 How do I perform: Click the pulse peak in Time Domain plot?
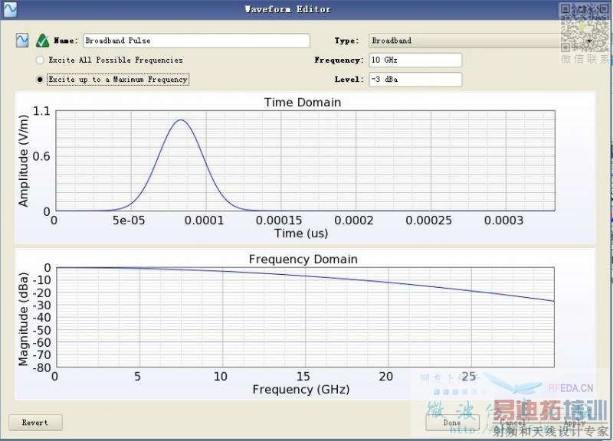181,120
